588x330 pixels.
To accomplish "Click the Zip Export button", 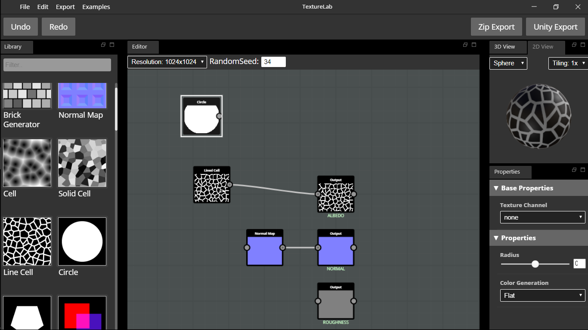I will click(496, 27).
